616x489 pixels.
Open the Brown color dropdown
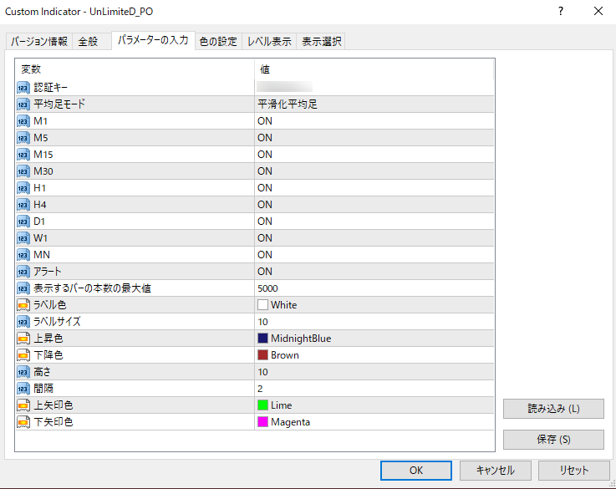coord(374,355)
